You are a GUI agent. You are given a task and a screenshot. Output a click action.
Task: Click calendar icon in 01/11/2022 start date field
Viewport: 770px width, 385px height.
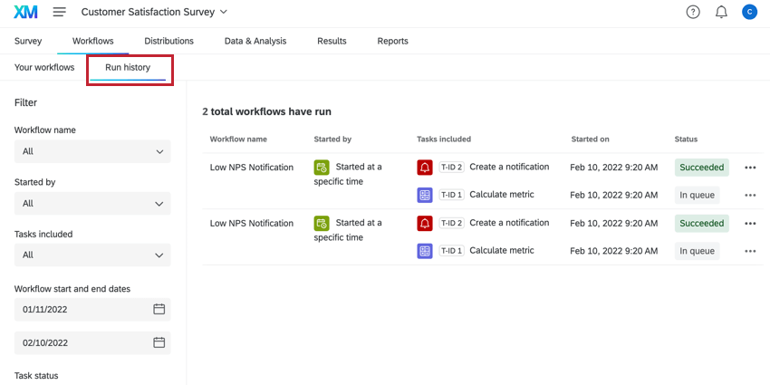159,309
